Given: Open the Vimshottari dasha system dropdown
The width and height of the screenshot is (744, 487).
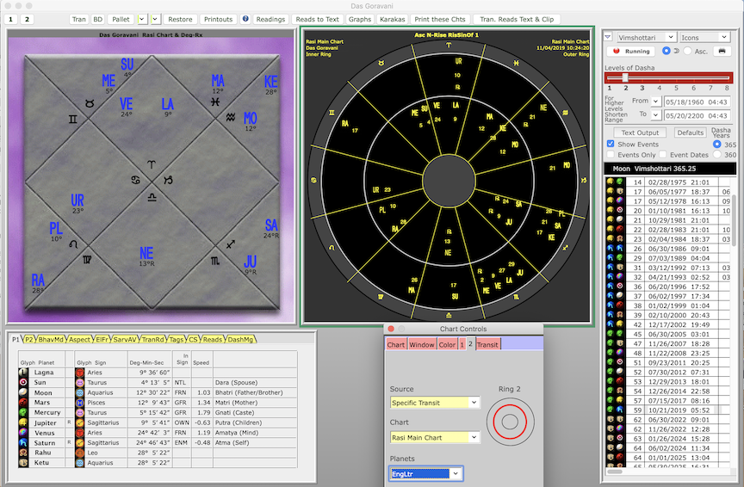Looking at the screenshot, I should pyautogui.click(x=645, y=38).
